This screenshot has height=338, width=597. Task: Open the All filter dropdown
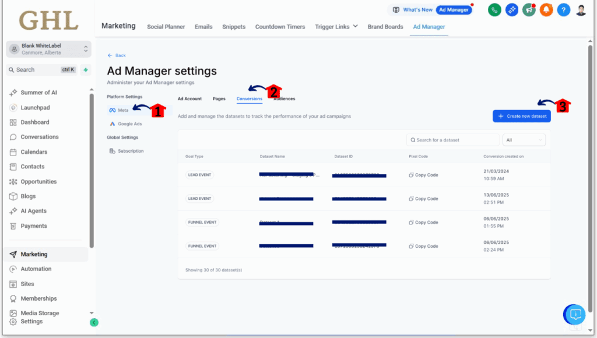tap(524, 140)
